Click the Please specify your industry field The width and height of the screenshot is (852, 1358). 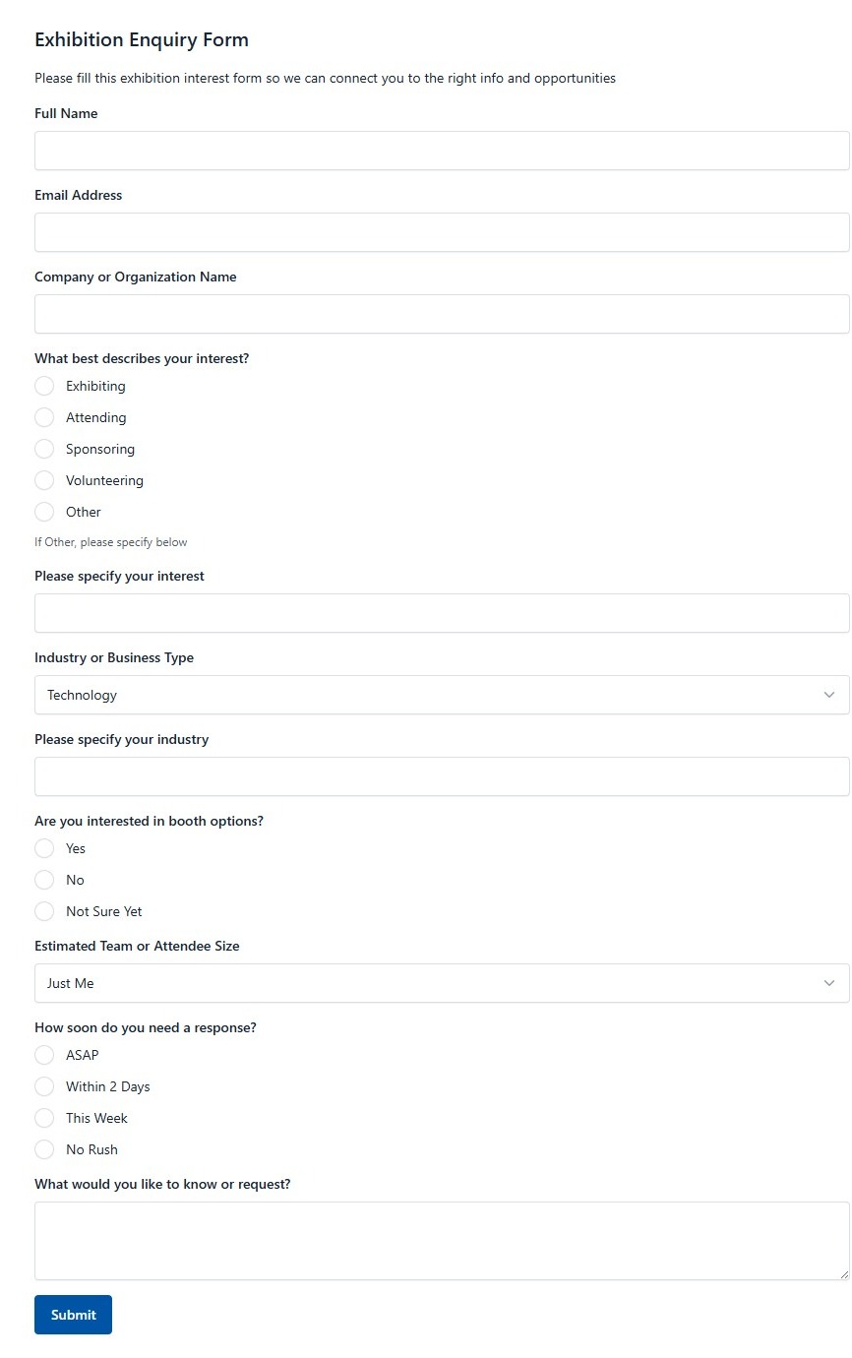click(442, 776)
